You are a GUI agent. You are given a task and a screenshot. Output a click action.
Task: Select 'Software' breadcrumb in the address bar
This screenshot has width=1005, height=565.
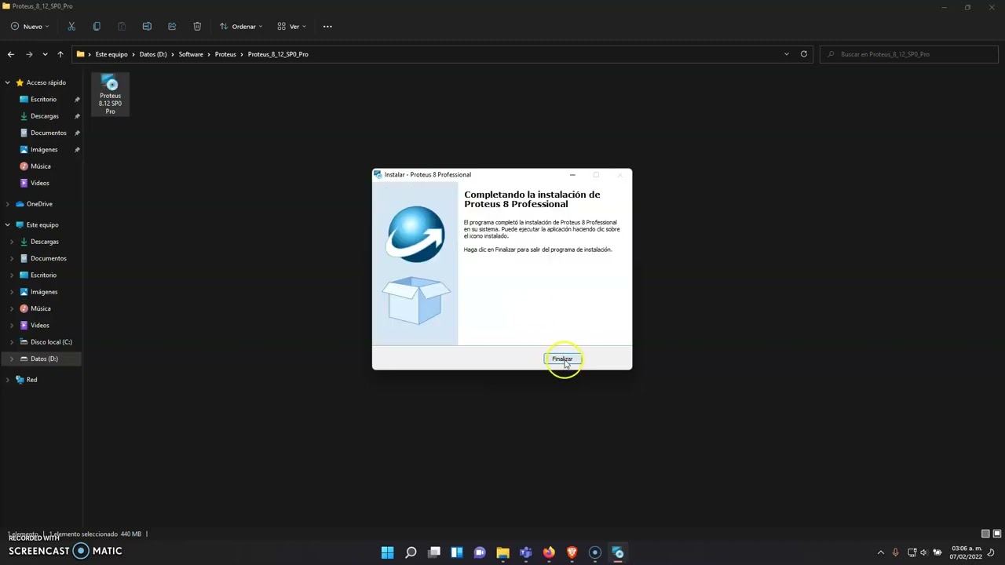[191, 54]
